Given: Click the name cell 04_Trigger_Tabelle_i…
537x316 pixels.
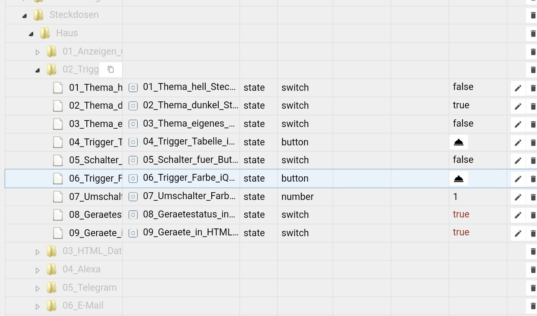Looking at the screenshot, I should (189, 142).
